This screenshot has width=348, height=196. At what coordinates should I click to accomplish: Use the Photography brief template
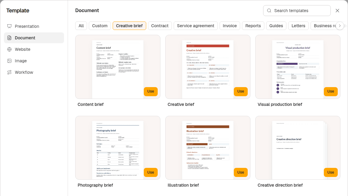[151, 172]
